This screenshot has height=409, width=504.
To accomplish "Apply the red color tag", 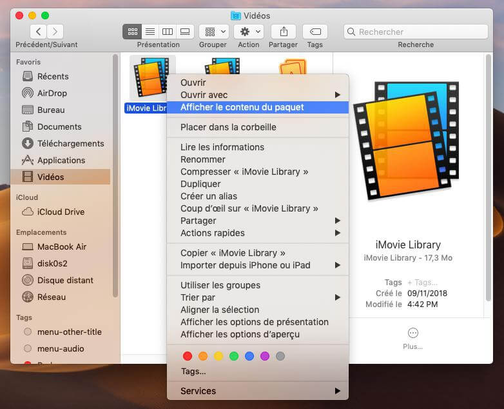I will click(188, 356).
